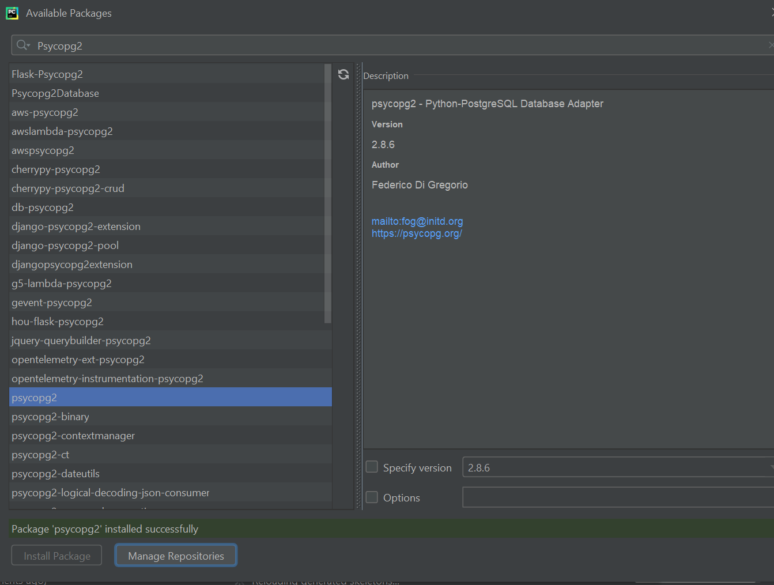Click the package list vertical scrollbar
The image size is (774, 585).
click(328, 194)
